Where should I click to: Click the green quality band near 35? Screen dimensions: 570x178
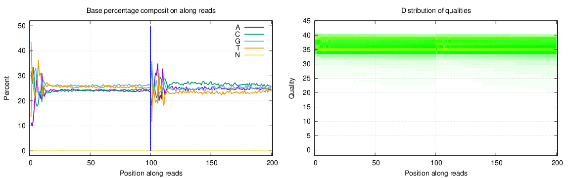pyautogui.click(x=436, y=51)
